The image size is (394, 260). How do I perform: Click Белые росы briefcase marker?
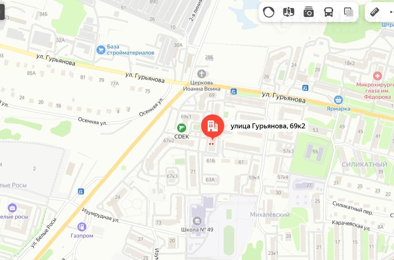pyautogui.click(x=12, y=208)
